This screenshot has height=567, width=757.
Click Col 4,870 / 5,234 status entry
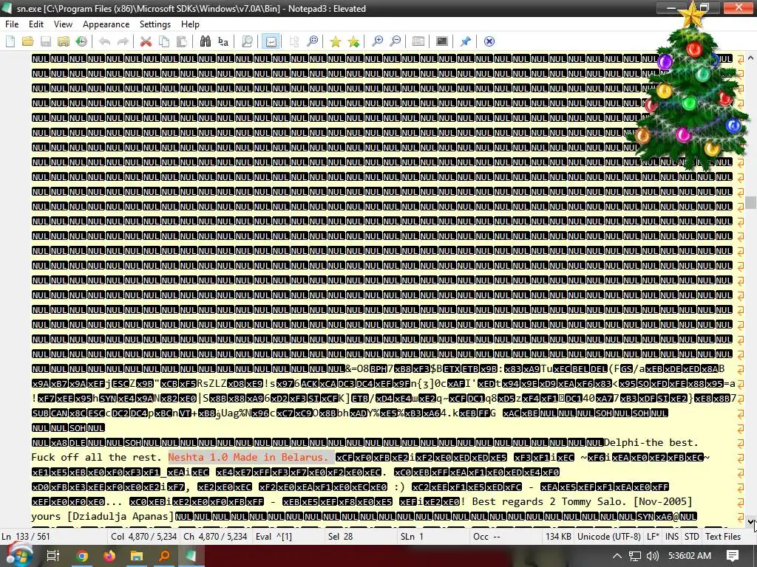click(144, 537)
